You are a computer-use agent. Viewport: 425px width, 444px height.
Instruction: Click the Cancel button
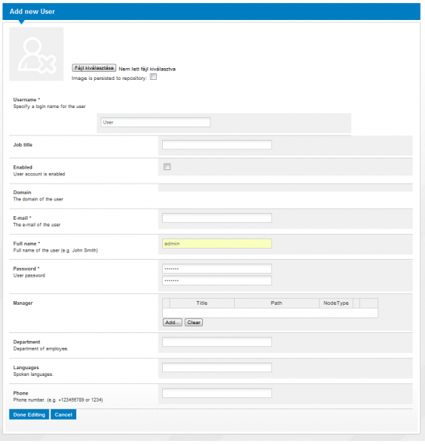pos(64,414)
